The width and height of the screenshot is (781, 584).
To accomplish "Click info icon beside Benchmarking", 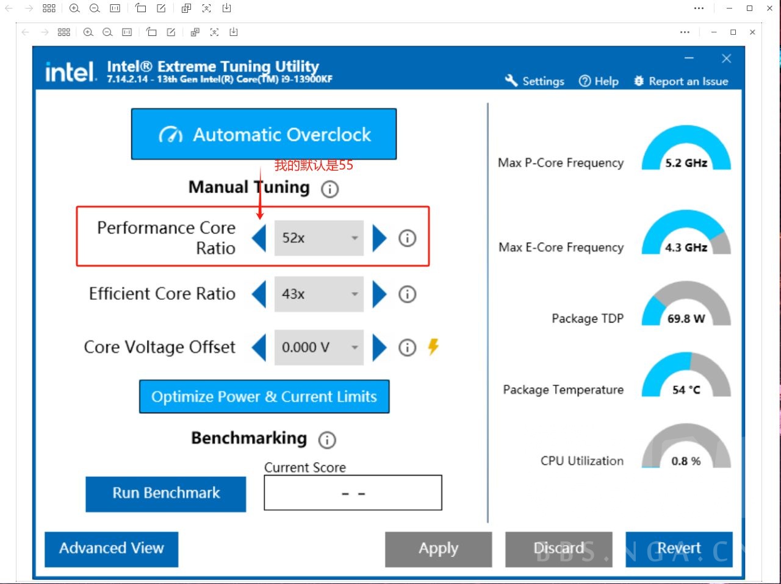I will (x=327, y=440).
